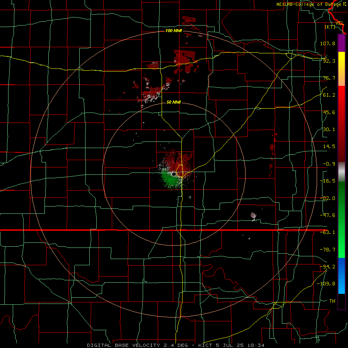
Task: Select the 30.1 scale value
Action: pos(329,130)
